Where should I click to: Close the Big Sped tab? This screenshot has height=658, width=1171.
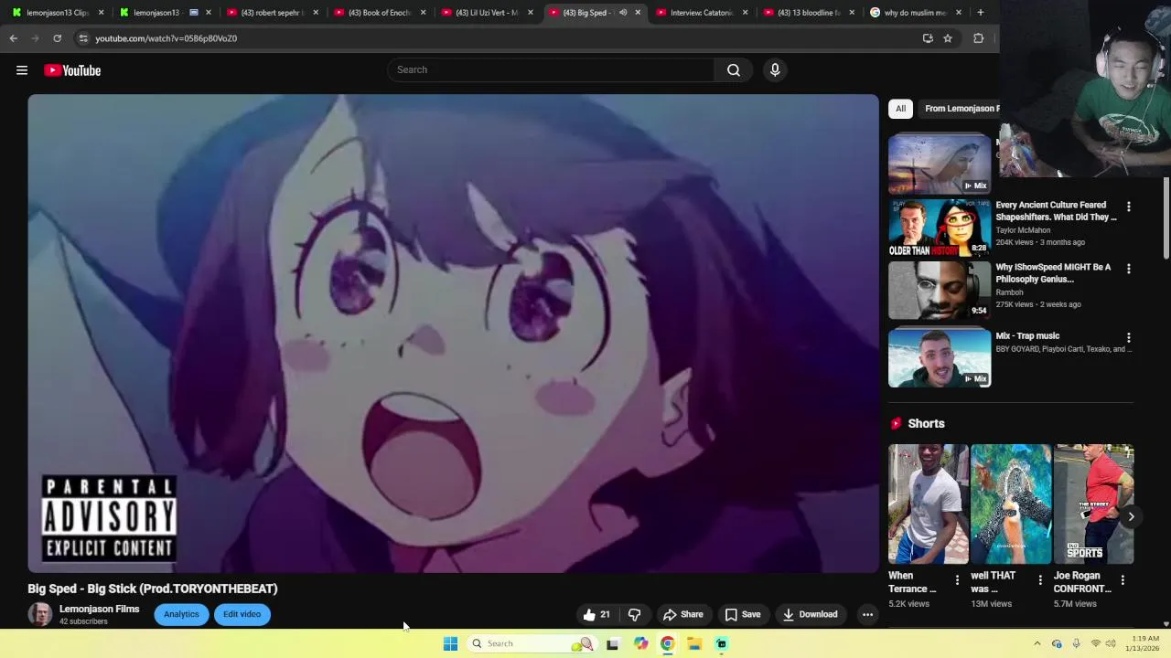638,13
